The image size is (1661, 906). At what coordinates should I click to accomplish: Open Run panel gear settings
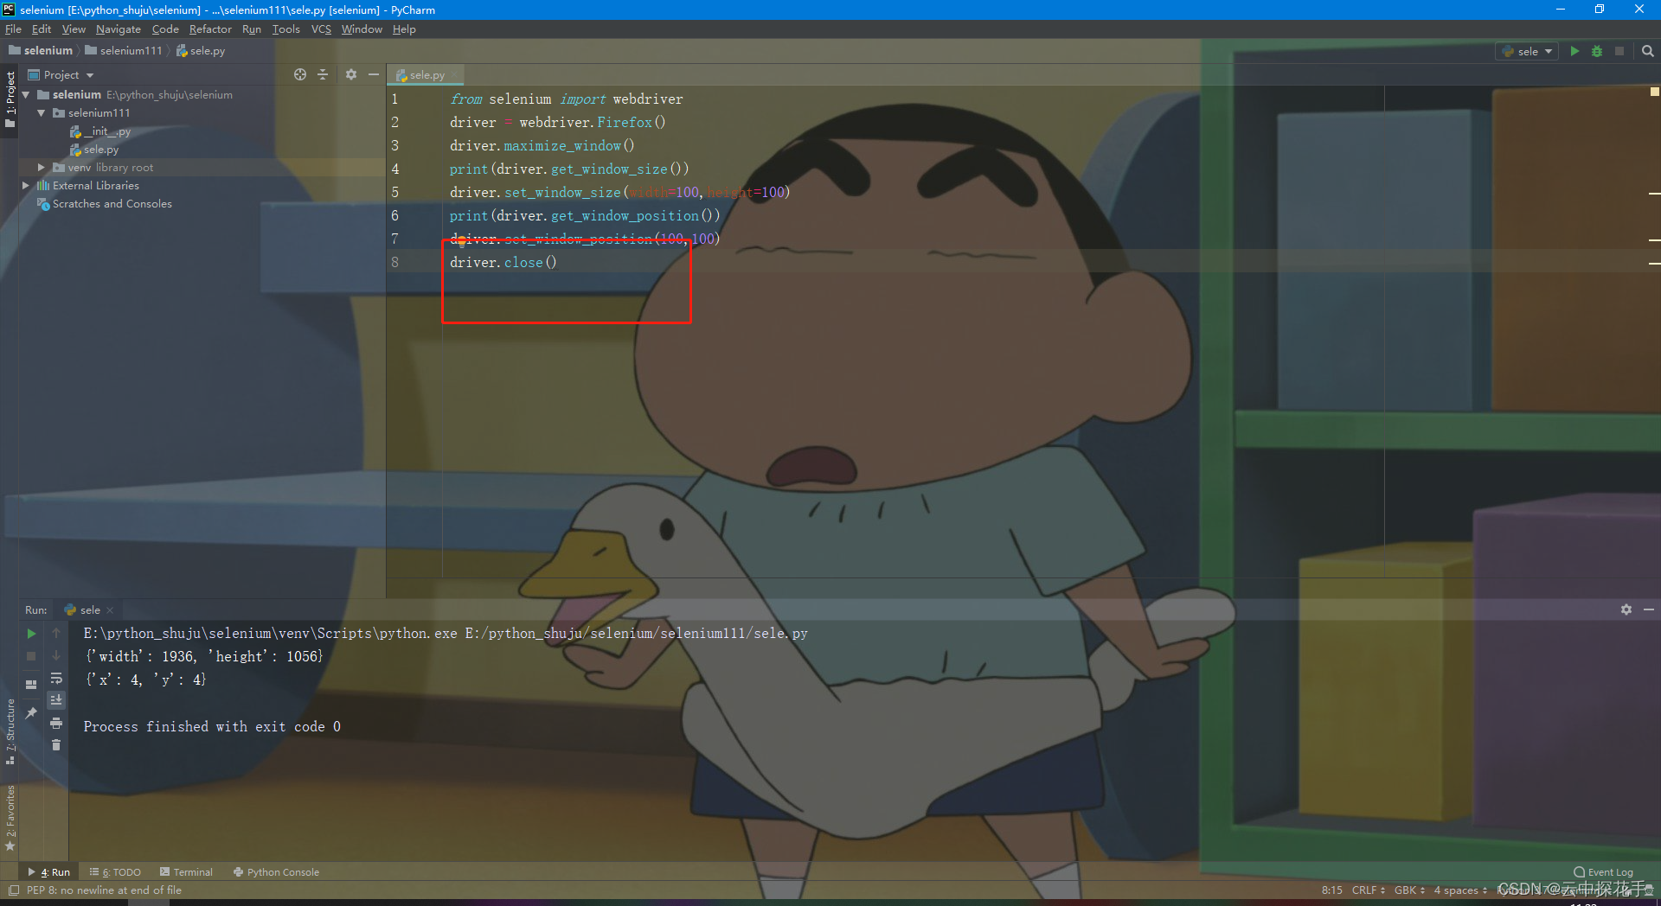click(x=1626, y=609)
